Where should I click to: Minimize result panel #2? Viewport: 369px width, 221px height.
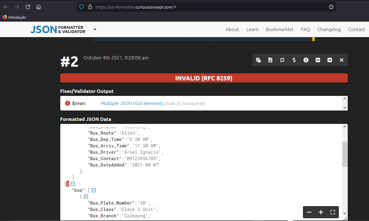[318, 60]
